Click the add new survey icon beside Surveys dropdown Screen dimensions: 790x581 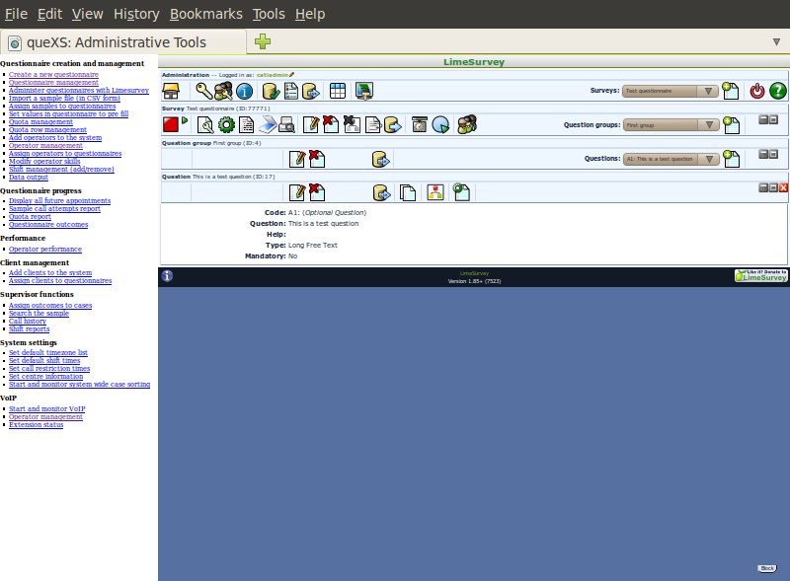[x=731, y=91]
